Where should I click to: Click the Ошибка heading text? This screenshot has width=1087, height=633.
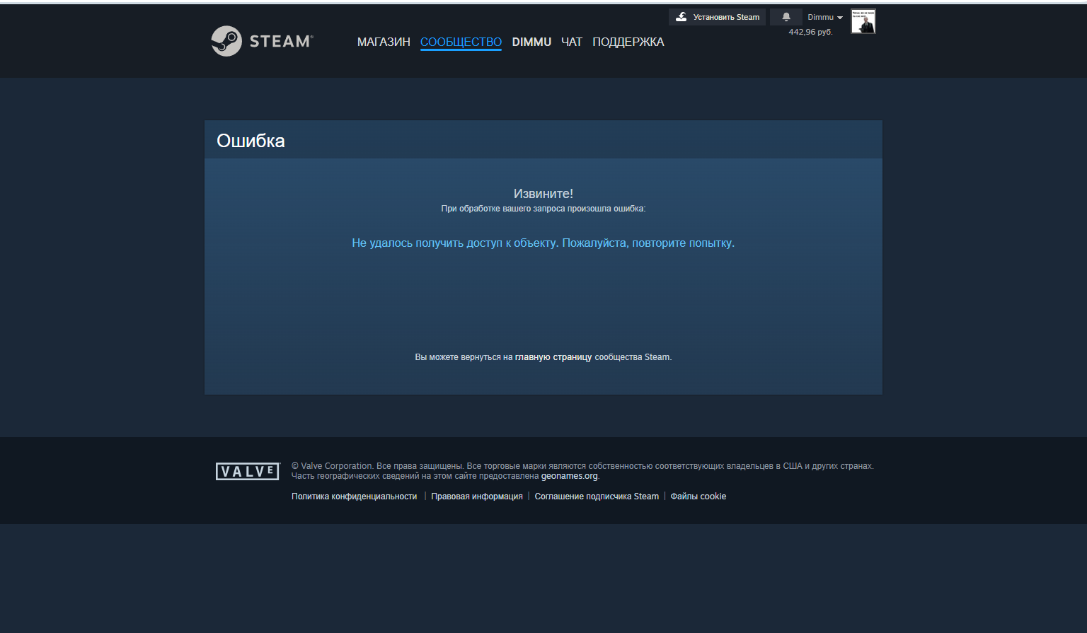pos(251,141)
